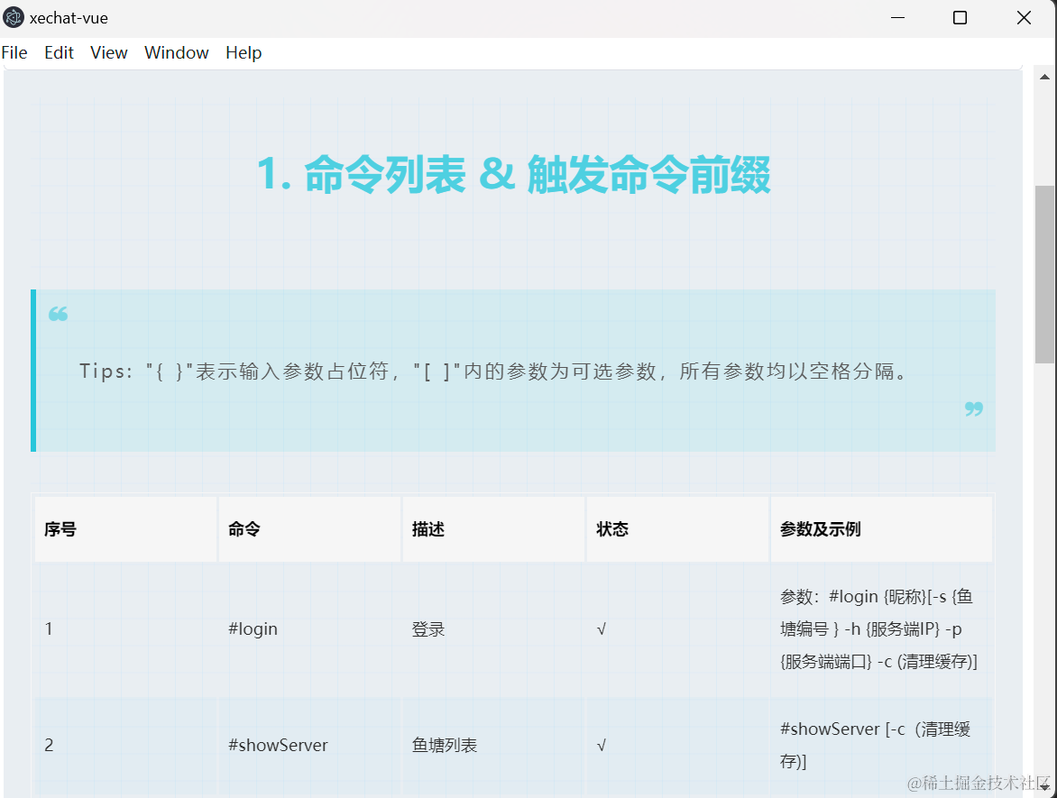Close the xechat-vue window

1024,17
